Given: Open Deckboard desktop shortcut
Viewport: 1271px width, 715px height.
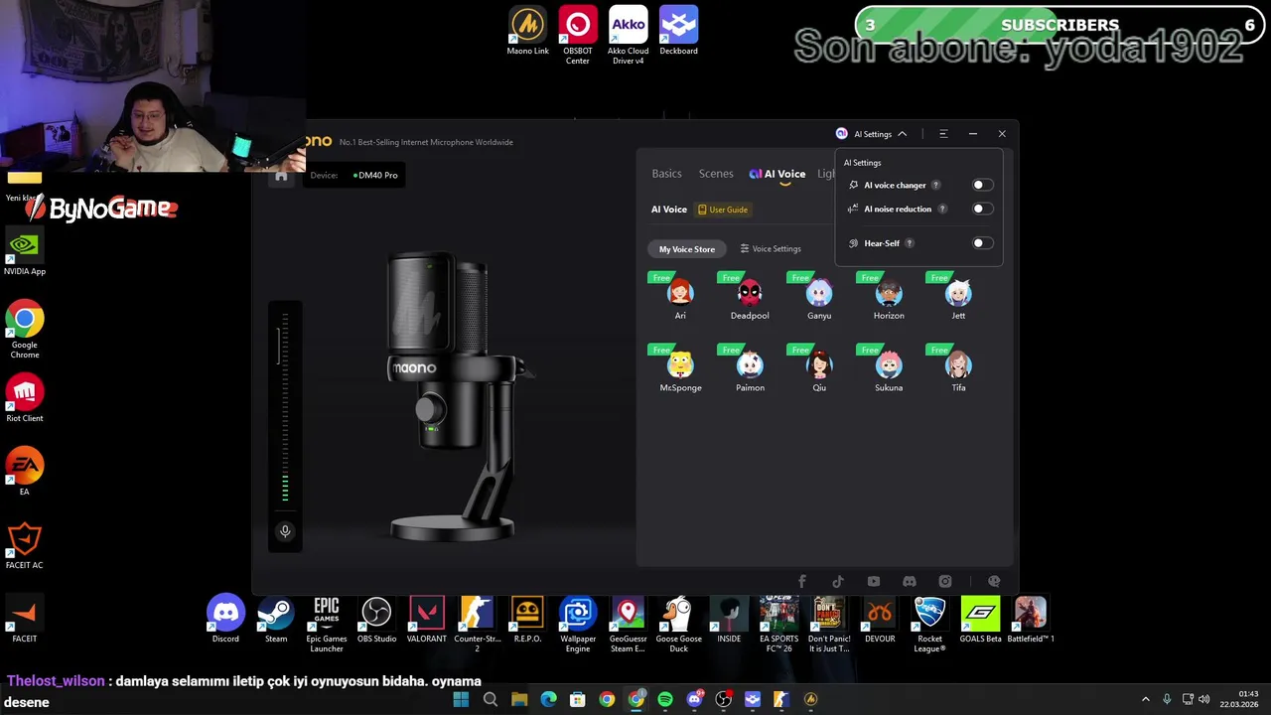Looking at the screenshot, I should [x=679, y=31].
